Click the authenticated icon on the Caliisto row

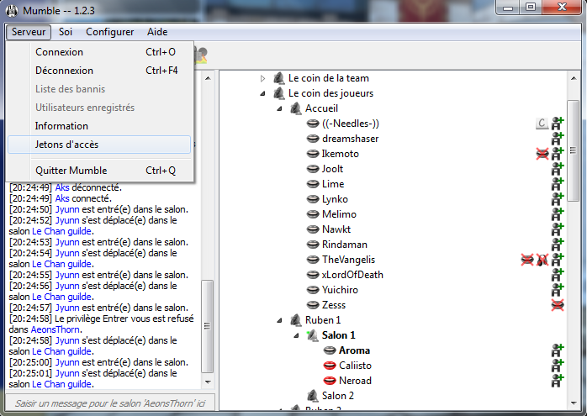point(558,366)
